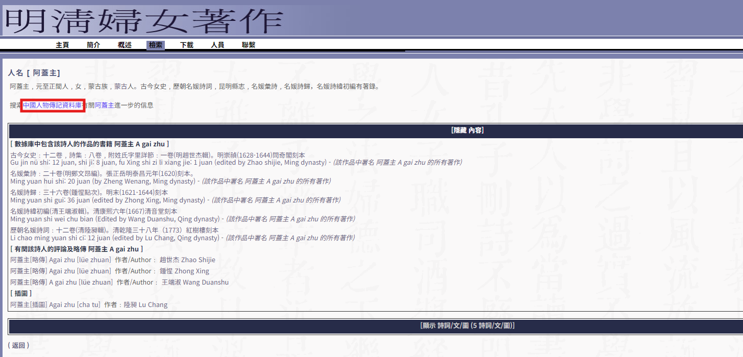Go to the 簡介 introduction page
Image resolution: width=743 pixels, height=357 pixels.
(x=93, y=45)
